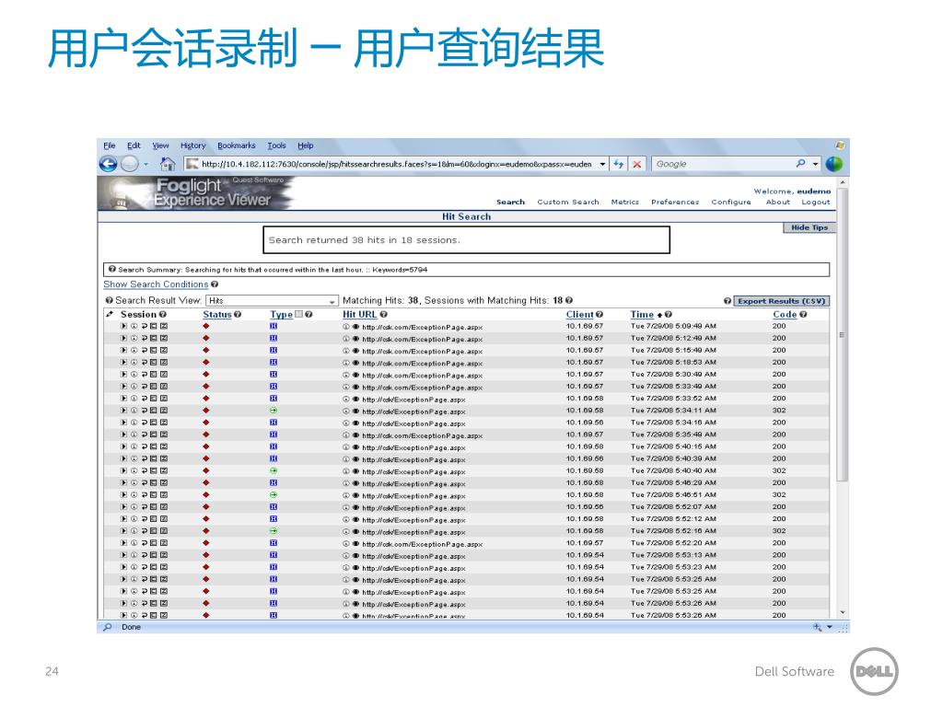Open the Edit menu
Viewport: 943px width, 707px height.
coord(134,145)
